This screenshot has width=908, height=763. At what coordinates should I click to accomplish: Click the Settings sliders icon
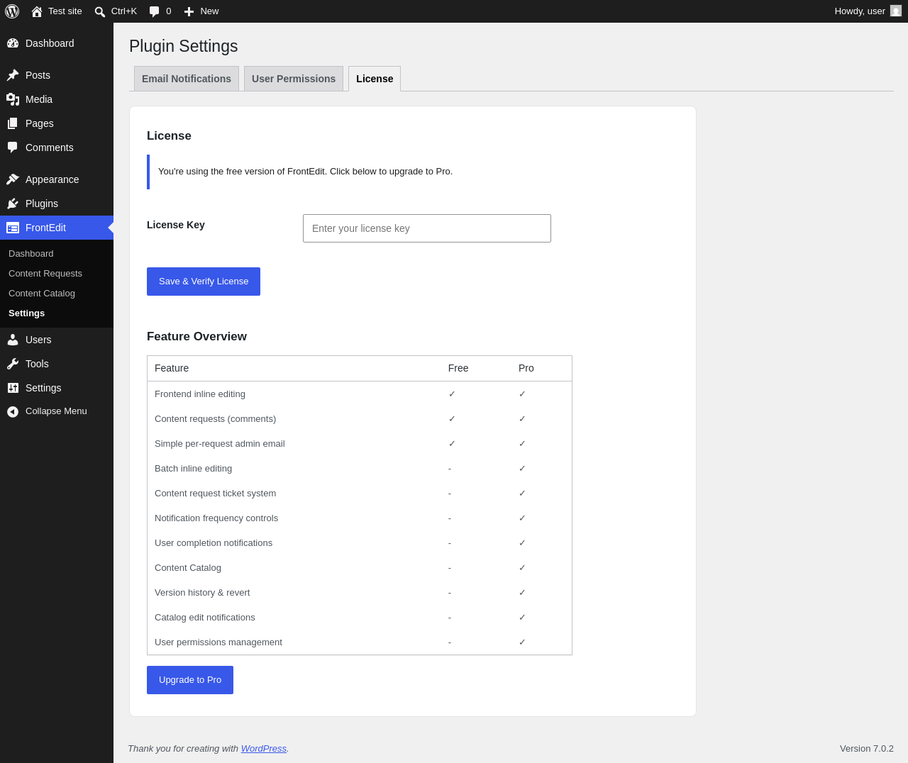(13, 388)
